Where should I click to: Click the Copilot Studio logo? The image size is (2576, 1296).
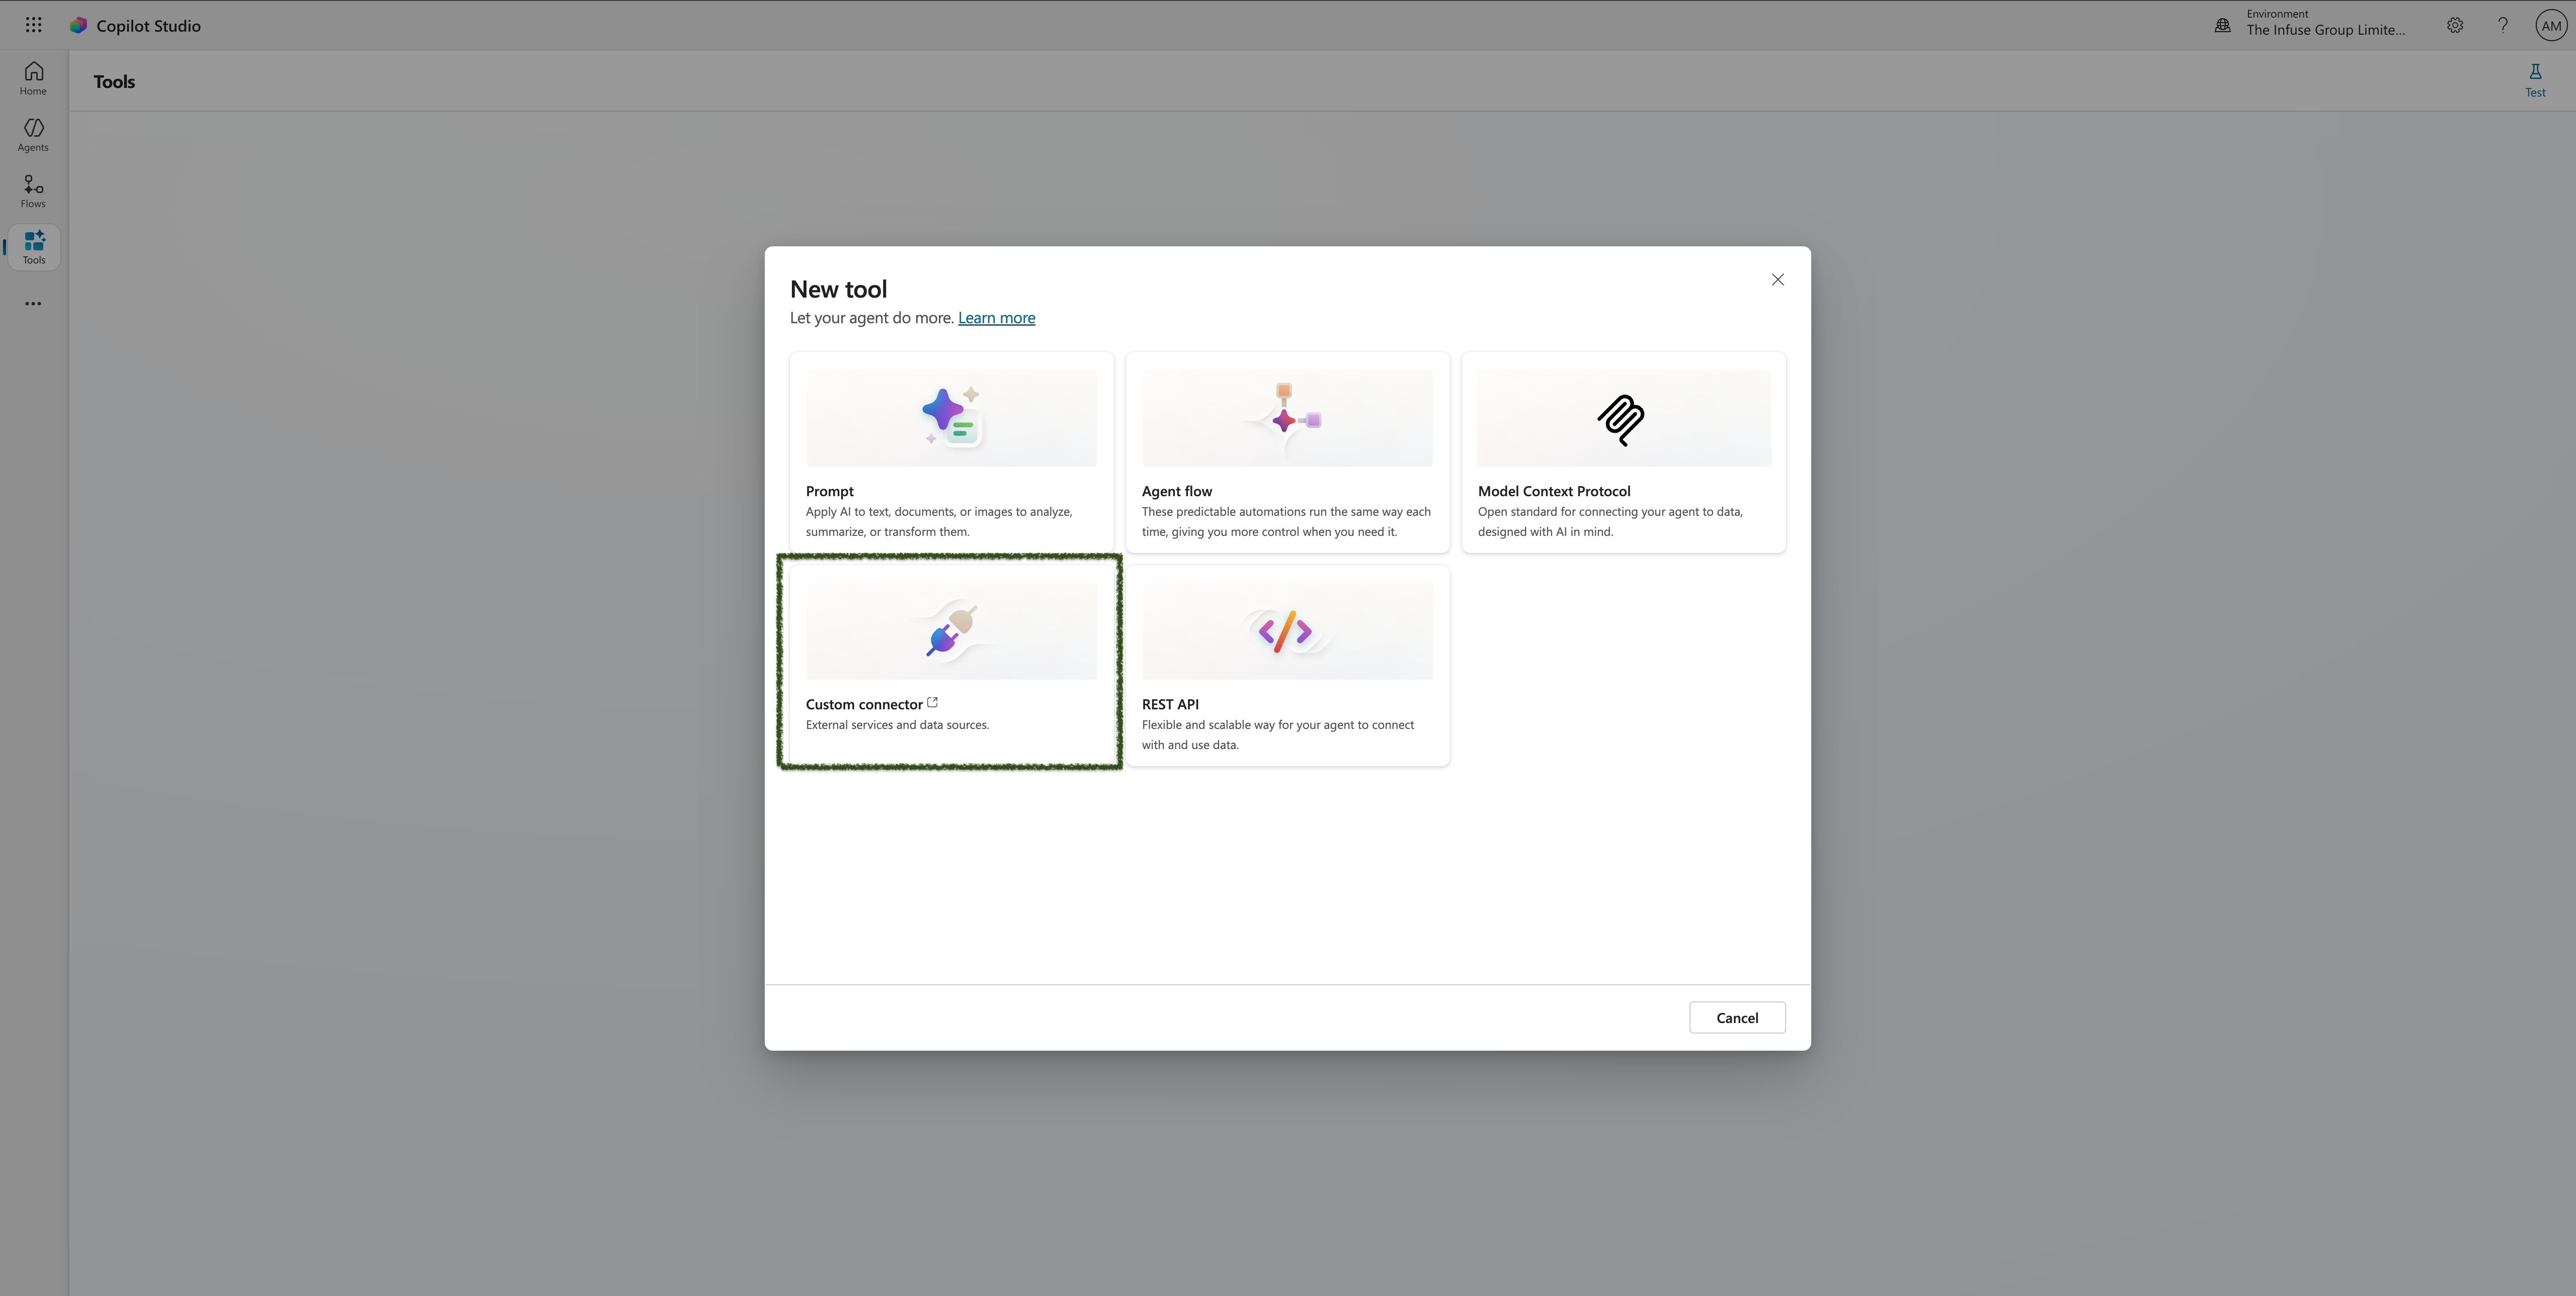78,25
